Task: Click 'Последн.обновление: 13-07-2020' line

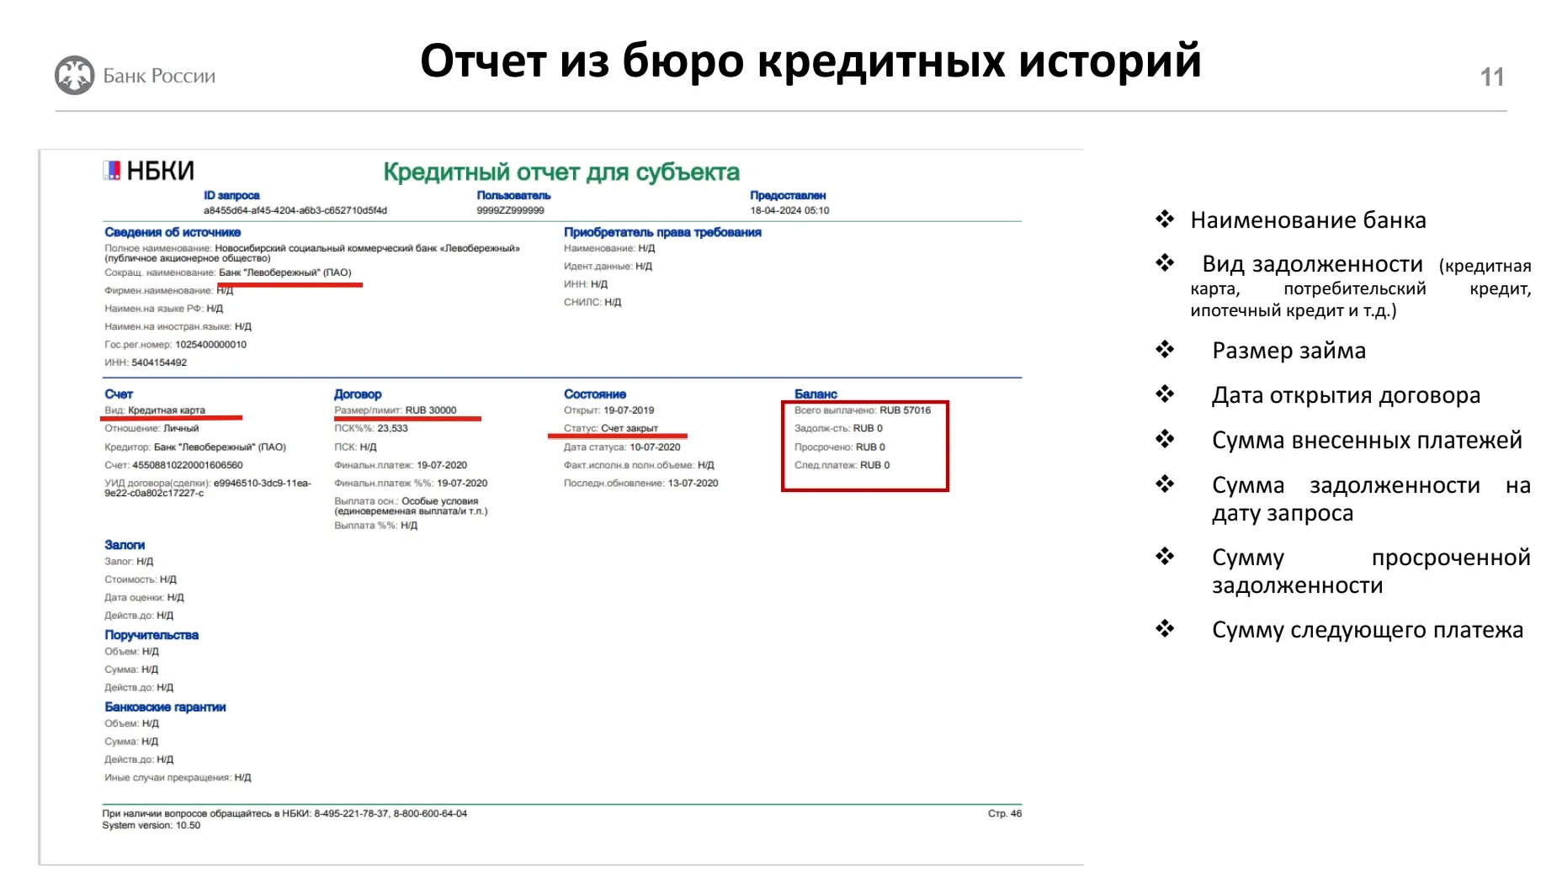Action: tap(641, 484)
